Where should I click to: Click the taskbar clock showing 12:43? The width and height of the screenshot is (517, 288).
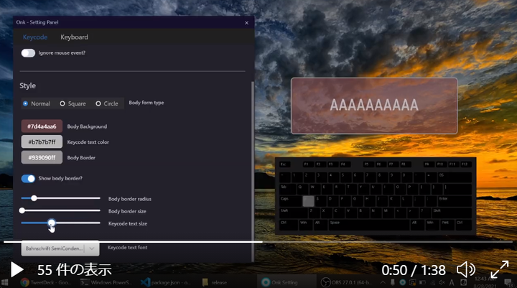click(x=485, y=282)
